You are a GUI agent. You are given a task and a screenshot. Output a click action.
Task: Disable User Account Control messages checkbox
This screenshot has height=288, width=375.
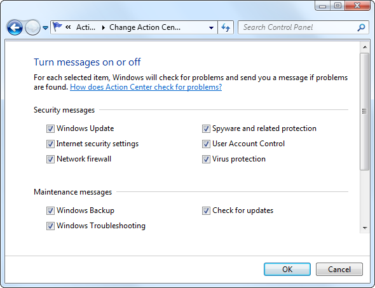[x=206, y=144]
